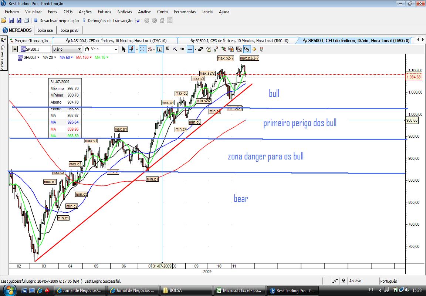Viewport: 426px width, 296px height.
Task: Select the eraser tool icon
Action: [200, 49]
